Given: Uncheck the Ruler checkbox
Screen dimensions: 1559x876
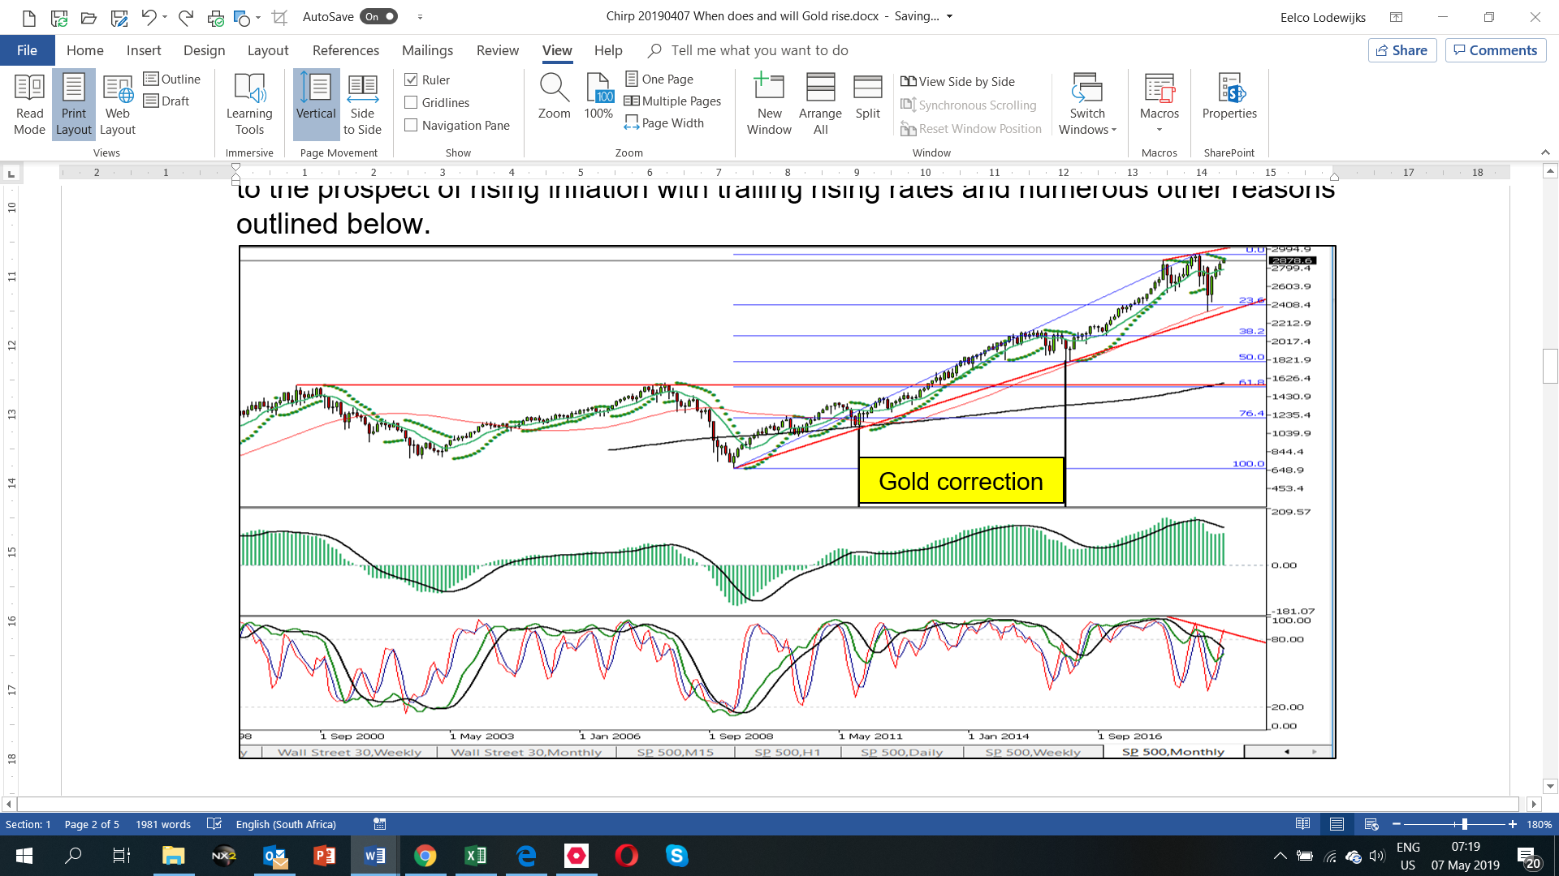Looking at the screenshot, I should 412,79.
